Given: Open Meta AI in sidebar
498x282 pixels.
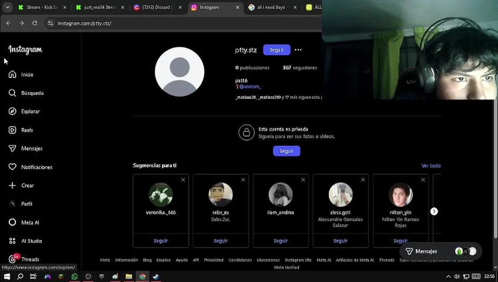Looking at the screenshot, I should coord(24,222).
